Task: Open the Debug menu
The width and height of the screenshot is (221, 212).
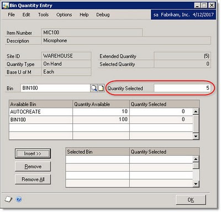Action: (x=103, y=14)
